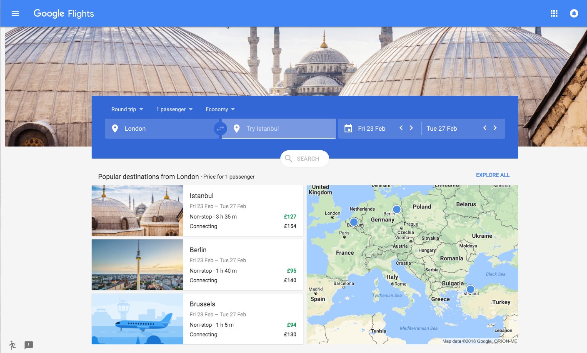Expand the Economy cabin class dropdown
This screenshot has height=353, width=587.
click(220, 109)
